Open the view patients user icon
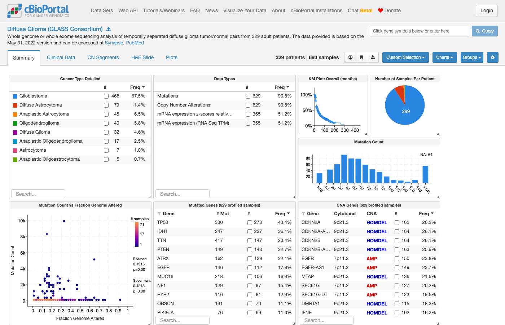Screen dimensions: 505x325 (350, 57)
